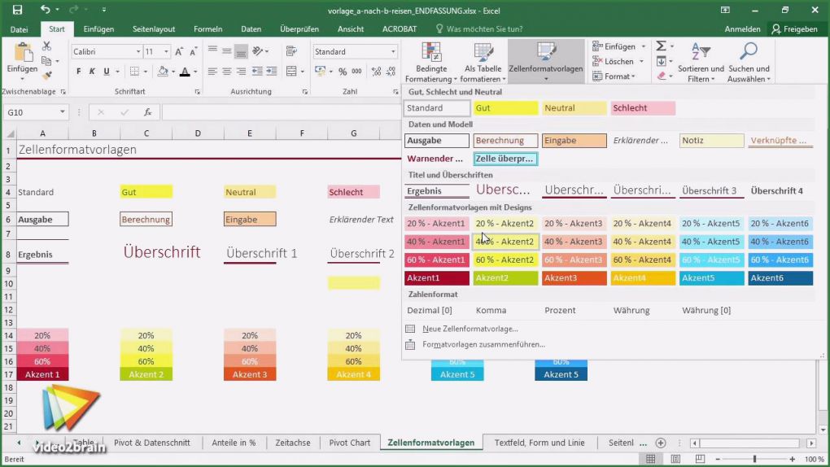
Task: Toggle italic (K) formatting
Action: pyautogui.click(x=92, y=72)
